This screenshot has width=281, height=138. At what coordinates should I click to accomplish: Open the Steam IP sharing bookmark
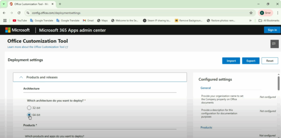pos(157,20)
